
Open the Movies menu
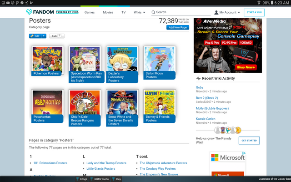108,12
